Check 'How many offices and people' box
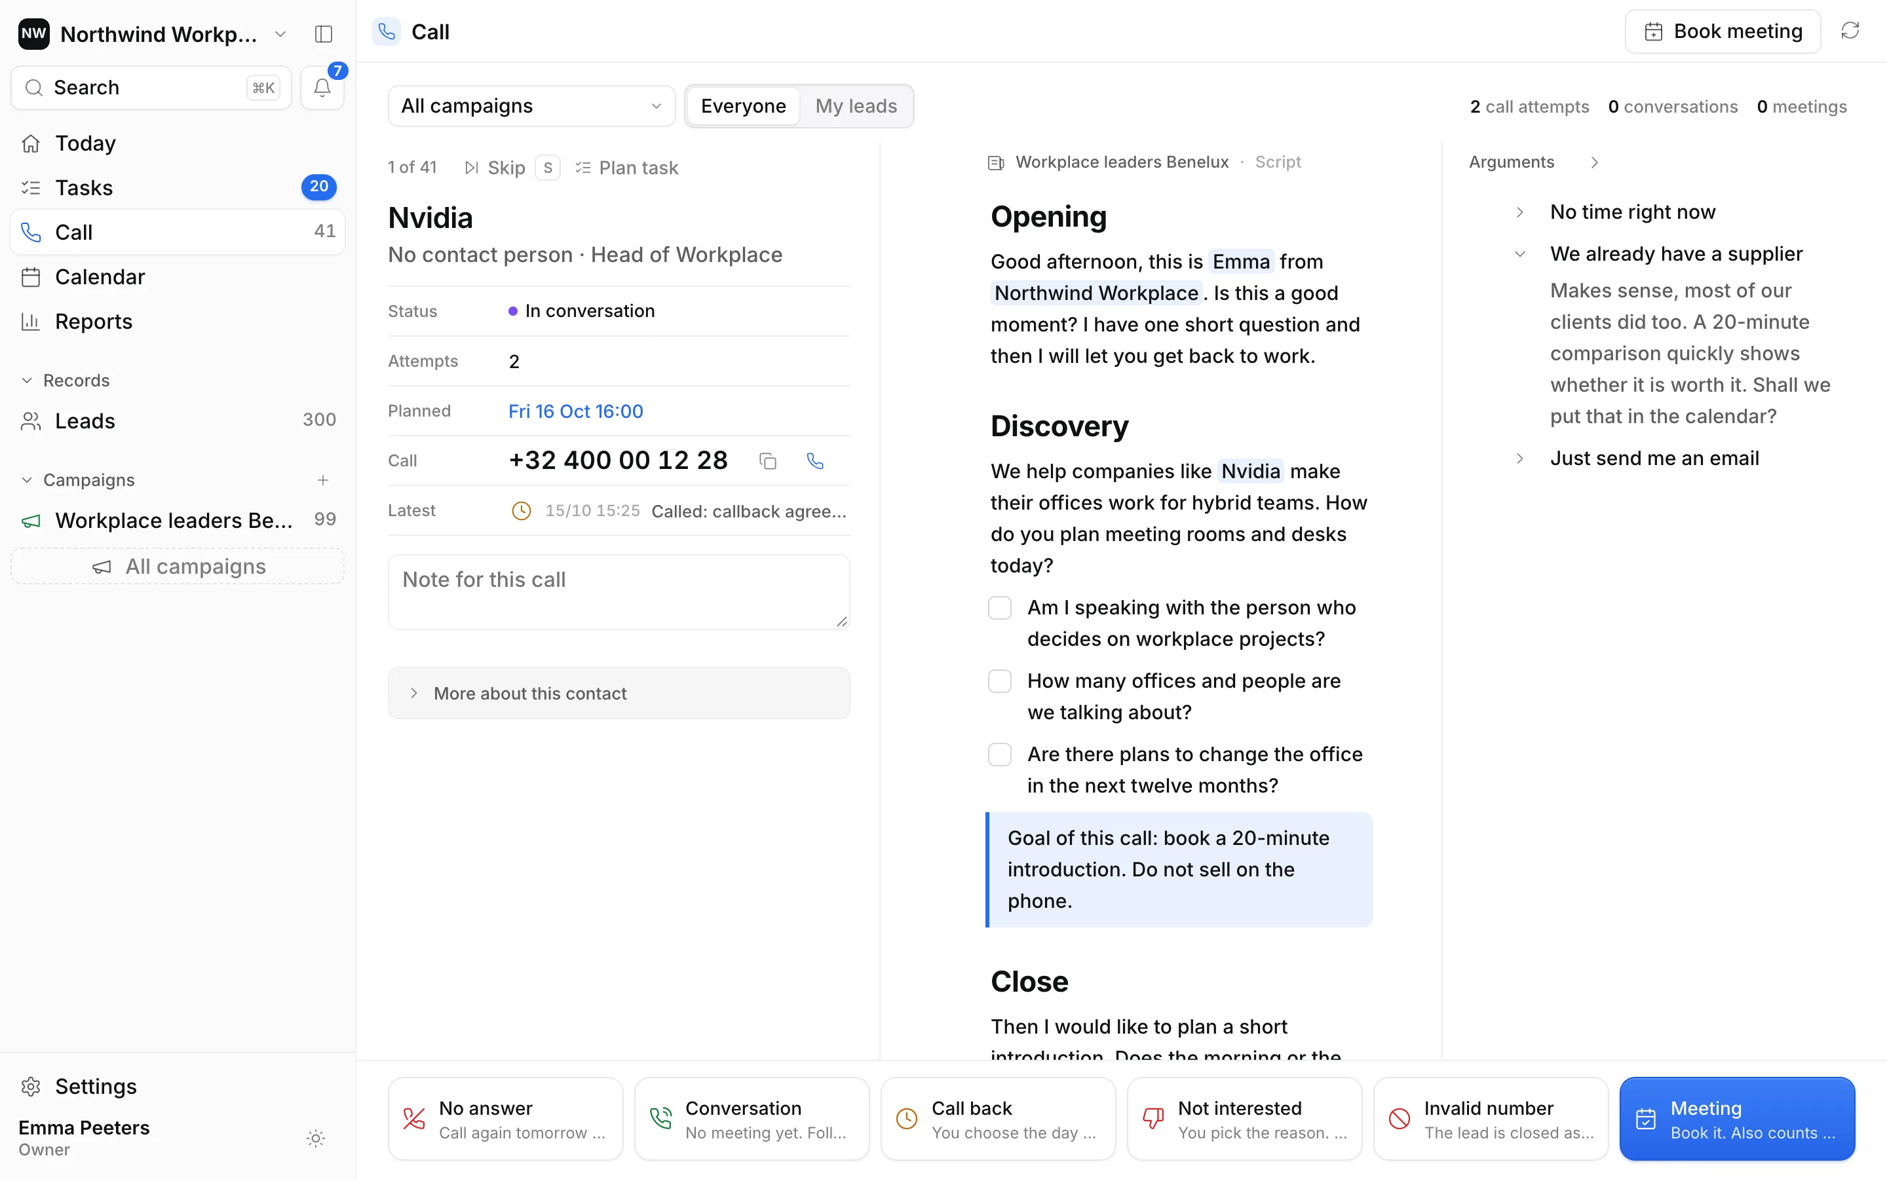This screenshot has width=1887, height=1179. click(1000, 681)
